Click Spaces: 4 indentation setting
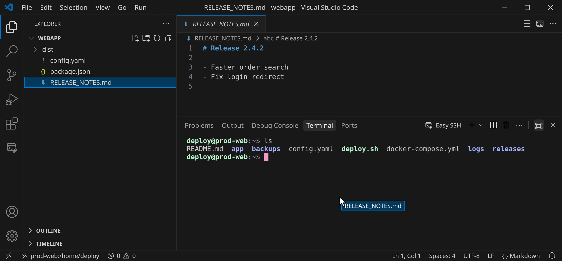 click(x=442, y=256)
